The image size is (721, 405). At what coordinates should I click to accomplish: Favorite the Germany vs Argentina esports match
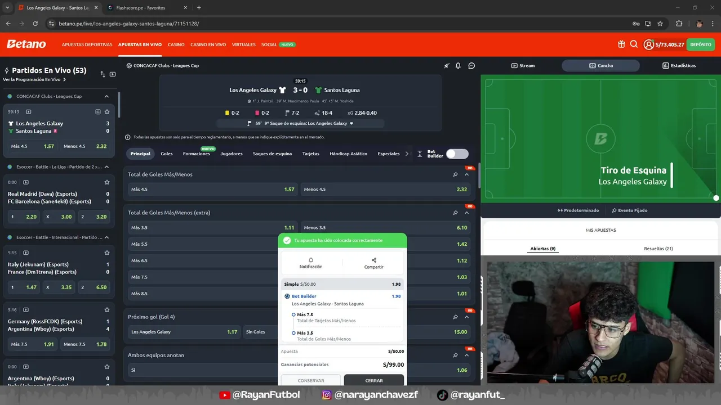pyautogui.click(x=107, y=309)
